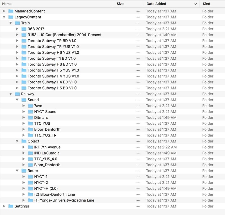Viewport: 225px width, 215px height.
Task: Click the ManagedContent folder icon
Action: (11, 11)
